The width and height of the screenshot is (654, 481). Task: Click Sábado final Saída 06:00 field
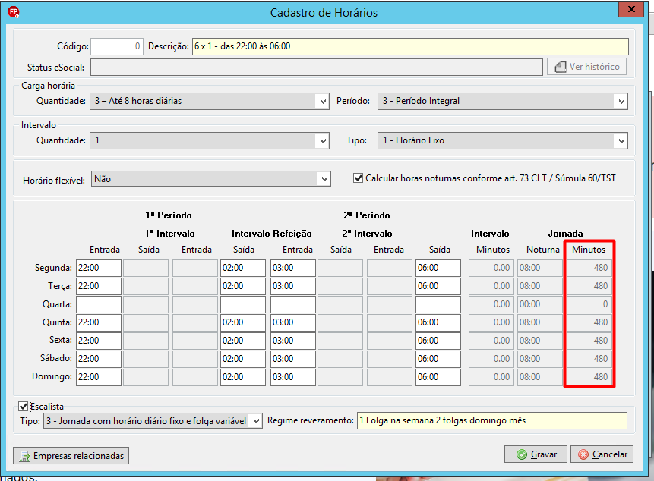438,359
